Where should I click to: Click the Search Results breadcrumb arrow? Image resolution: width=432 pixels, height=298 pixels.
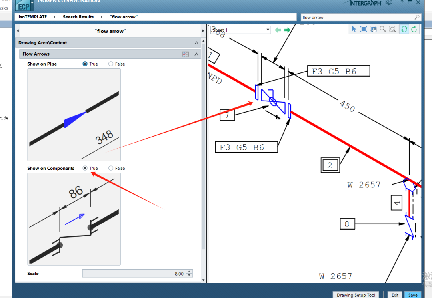101,17
